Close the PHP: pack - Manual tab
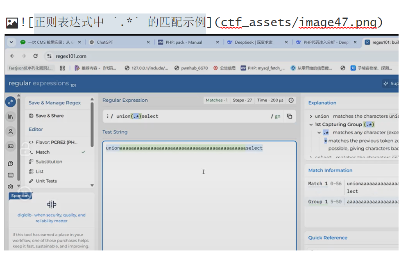The height and width of the screenshot is (257, 417). (x=217, y=42)
